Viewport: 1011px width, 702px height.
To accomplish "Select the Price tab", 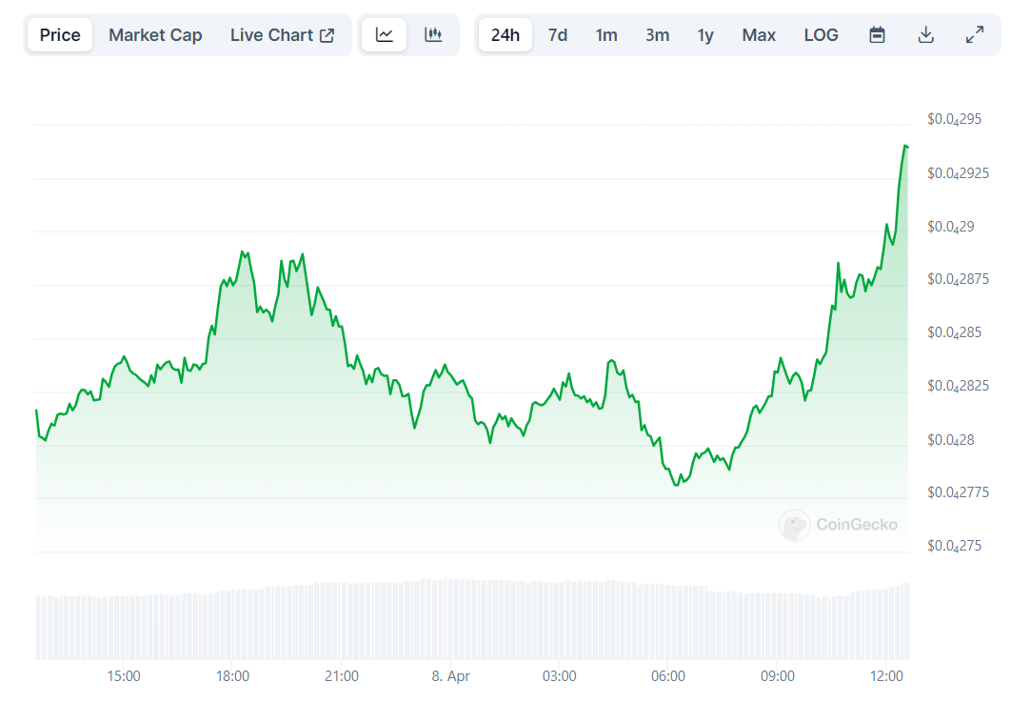I will point(60,35).
